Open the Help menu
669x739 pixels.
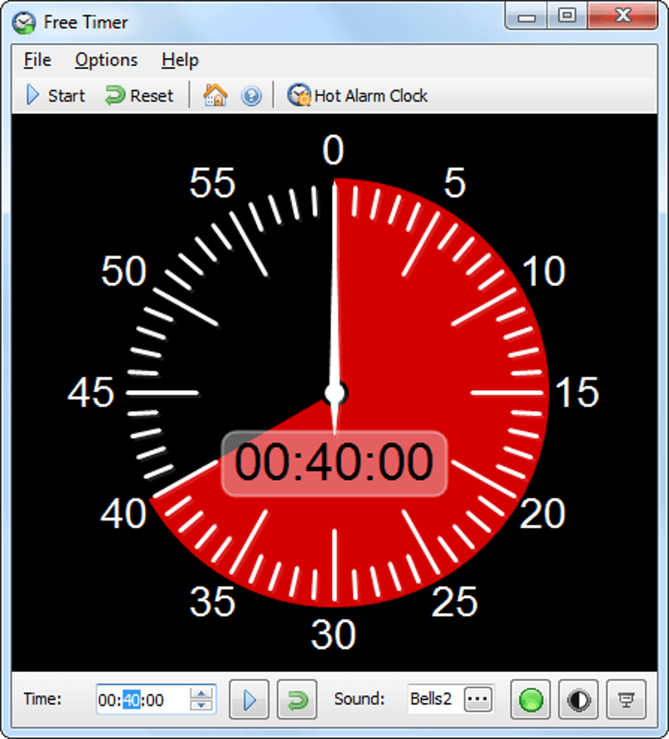tap(180, 60)
